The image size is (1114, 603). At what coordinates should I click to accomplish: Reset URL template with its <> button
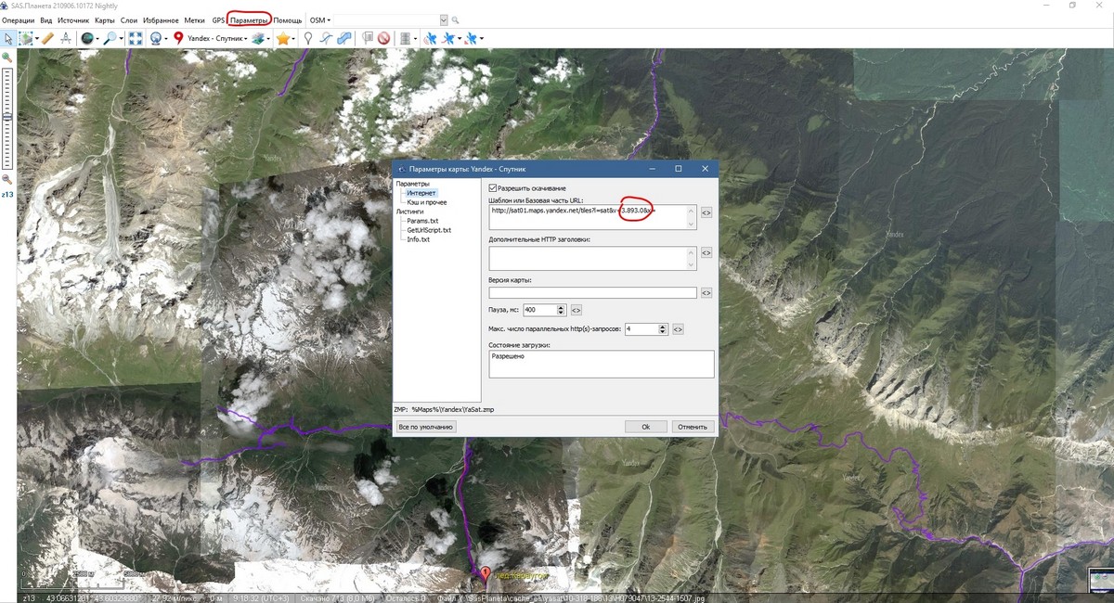point(706,212)
